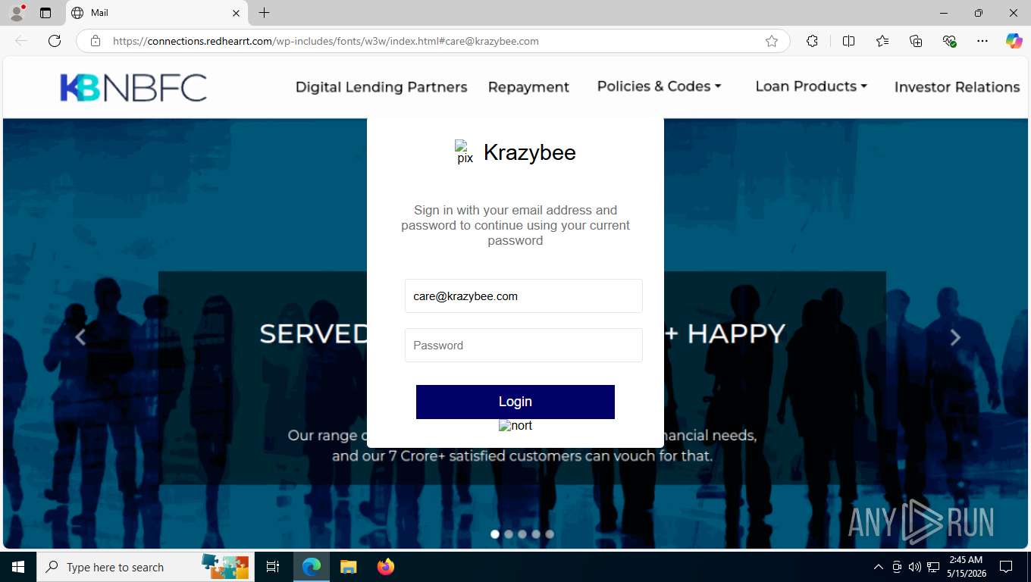Toggle split screen icon
Viewport: 1031px width, 582px height.
(x=849, y=41)
